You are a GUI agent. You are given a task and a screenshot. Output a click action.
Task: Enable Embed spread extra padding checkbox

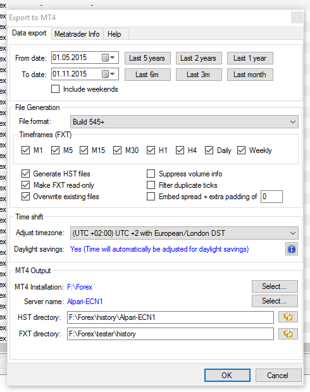[151, 197]
